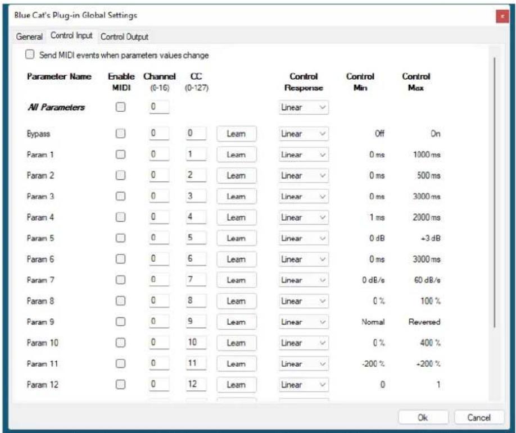Expand Param 9 response combo box

coord(304,322)
